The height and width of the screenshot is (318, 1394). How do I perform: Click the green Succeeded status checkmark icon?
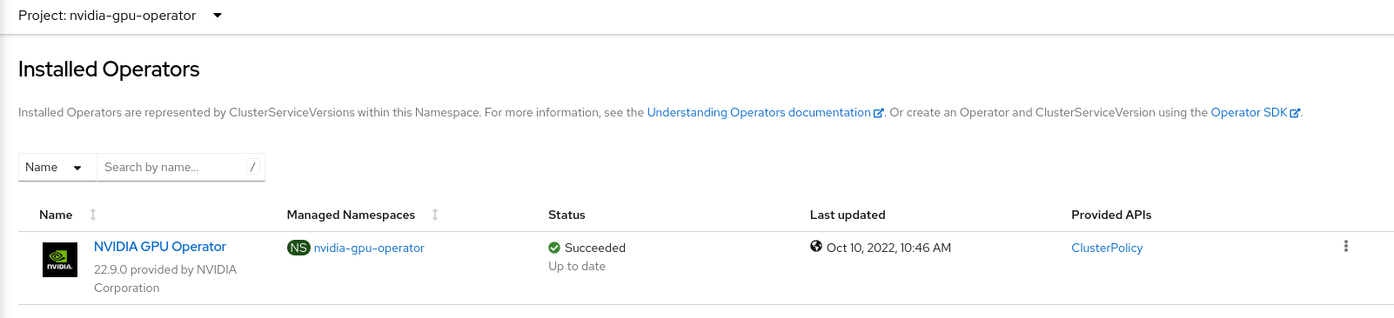[x=554, y=248]
